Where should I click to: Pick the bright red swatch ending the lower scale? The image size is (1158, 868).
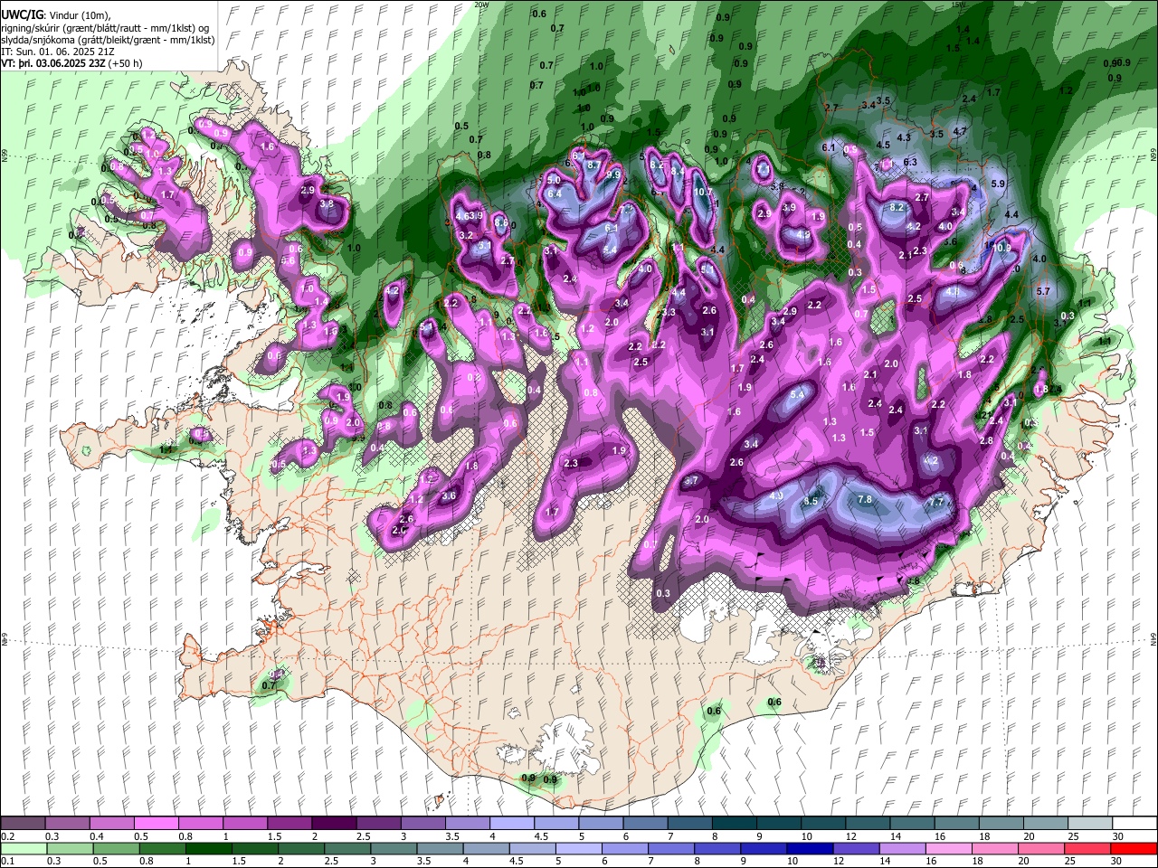(1134, 848)
